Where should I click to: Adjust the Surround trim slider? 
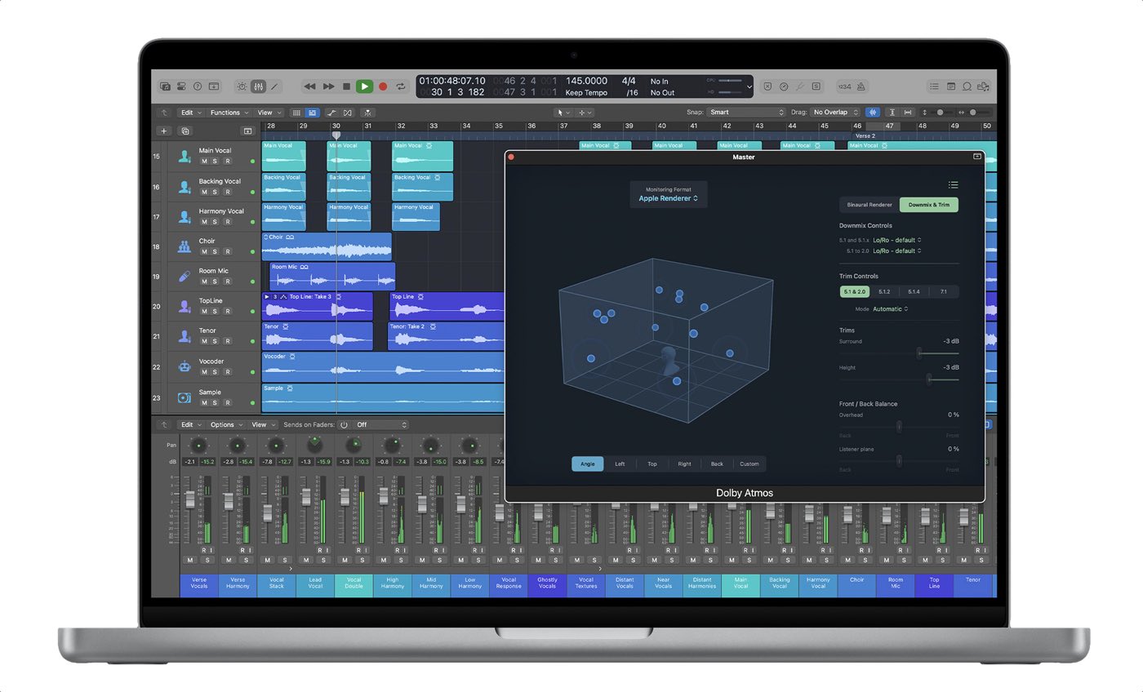click(919, 353)
